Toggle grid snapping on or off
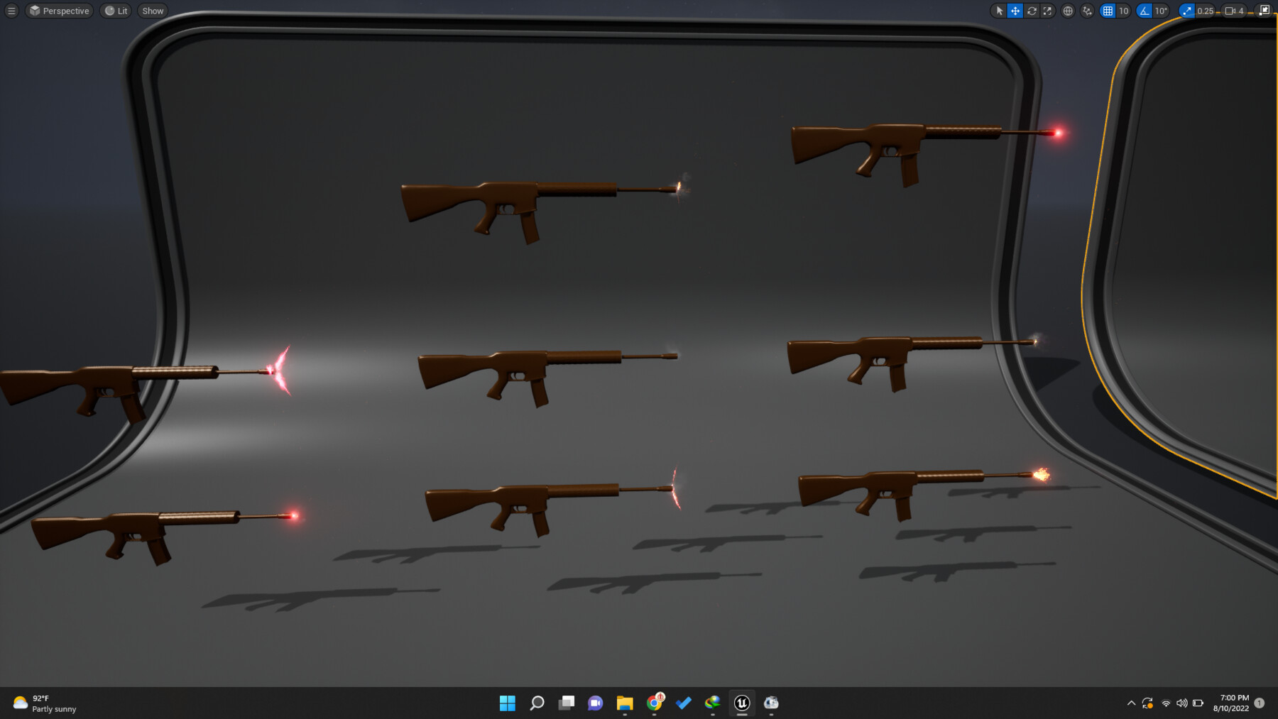The height and width of the screenshot is (719, 1278). (x=1108, y=11)
